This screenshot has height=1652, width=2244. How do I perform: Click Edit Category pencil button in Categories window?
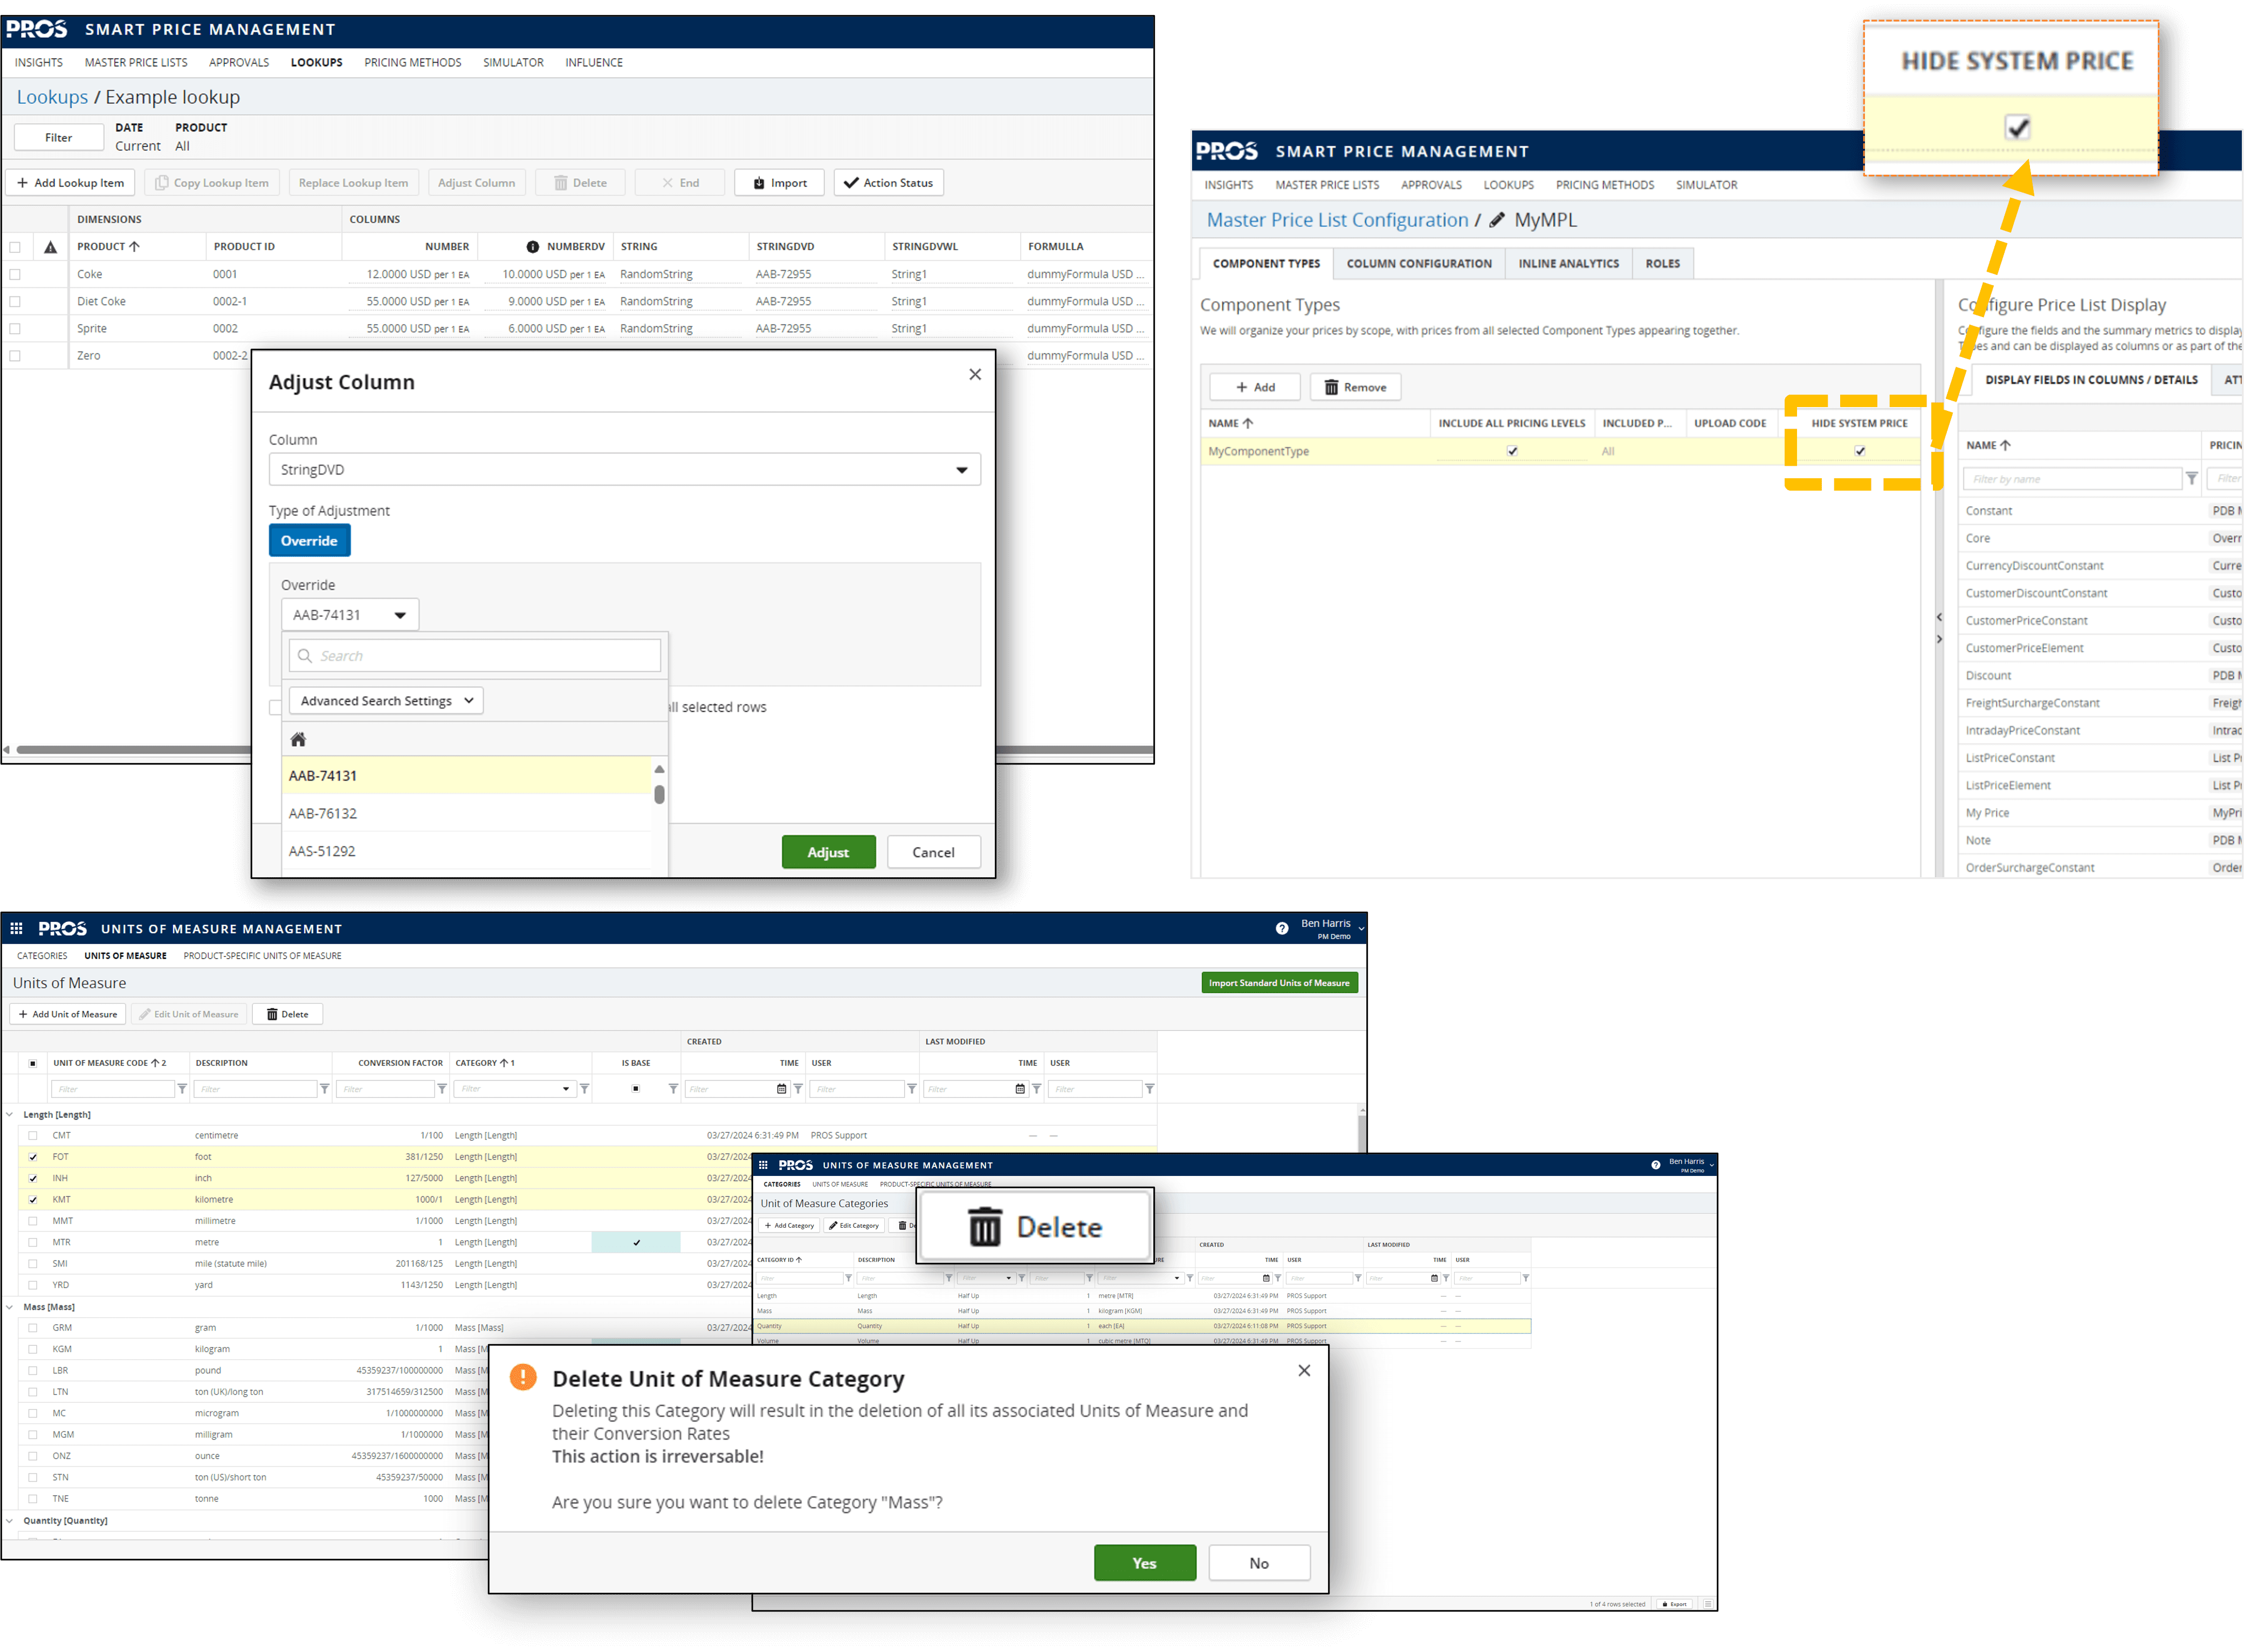854,1226
